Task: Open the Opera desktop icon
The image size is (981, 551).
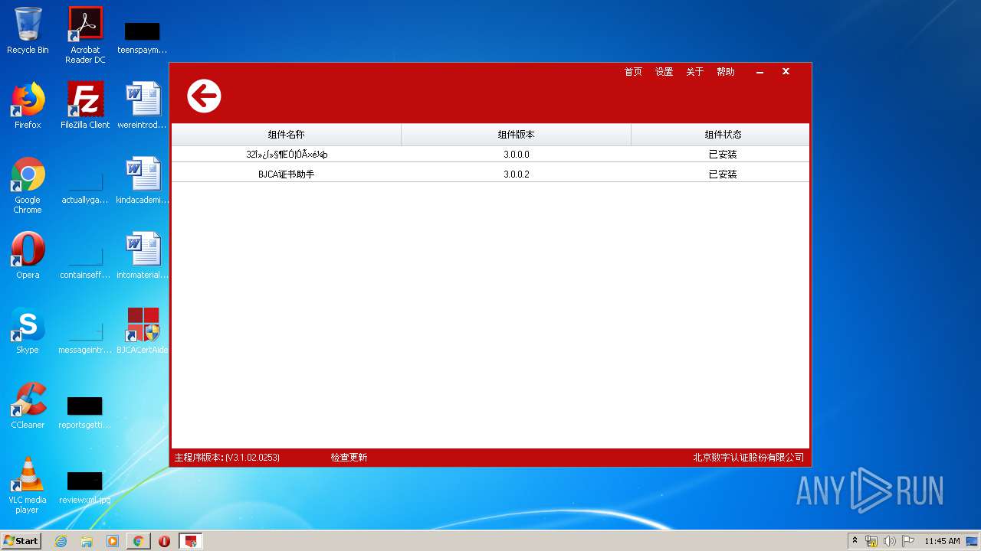Action: tap(28, 256)
